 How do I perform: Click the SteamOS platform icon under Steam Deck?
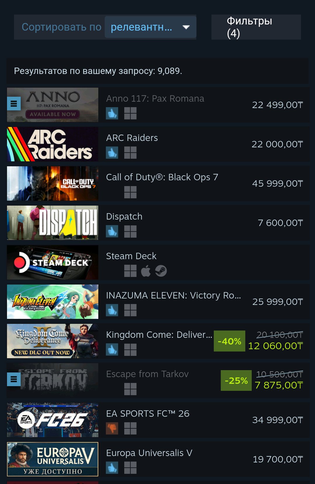pos(161,271)
